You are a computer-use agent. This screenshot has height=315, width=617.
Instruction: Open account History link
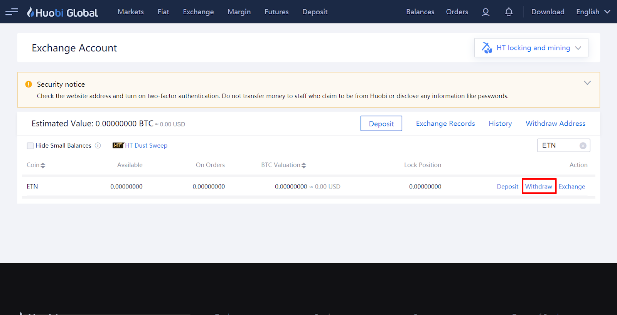pos(500,123)
